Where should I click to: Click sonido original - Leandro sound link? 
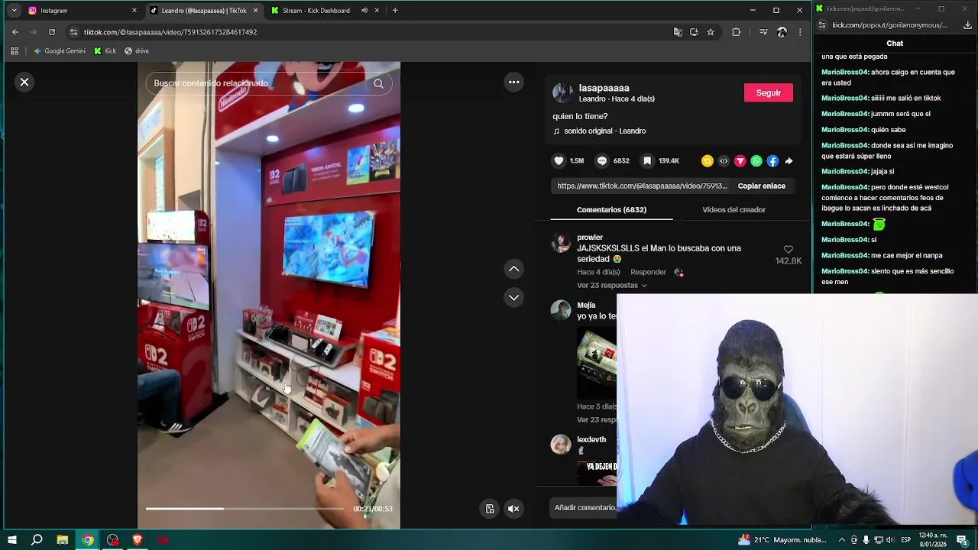604,131
